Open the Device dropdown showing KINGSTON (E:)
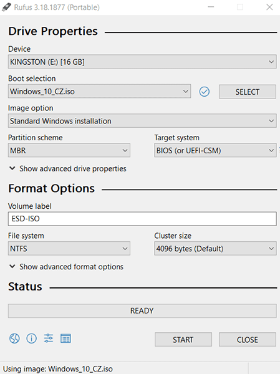Screen dimensions: 280x374 point(142,62)
